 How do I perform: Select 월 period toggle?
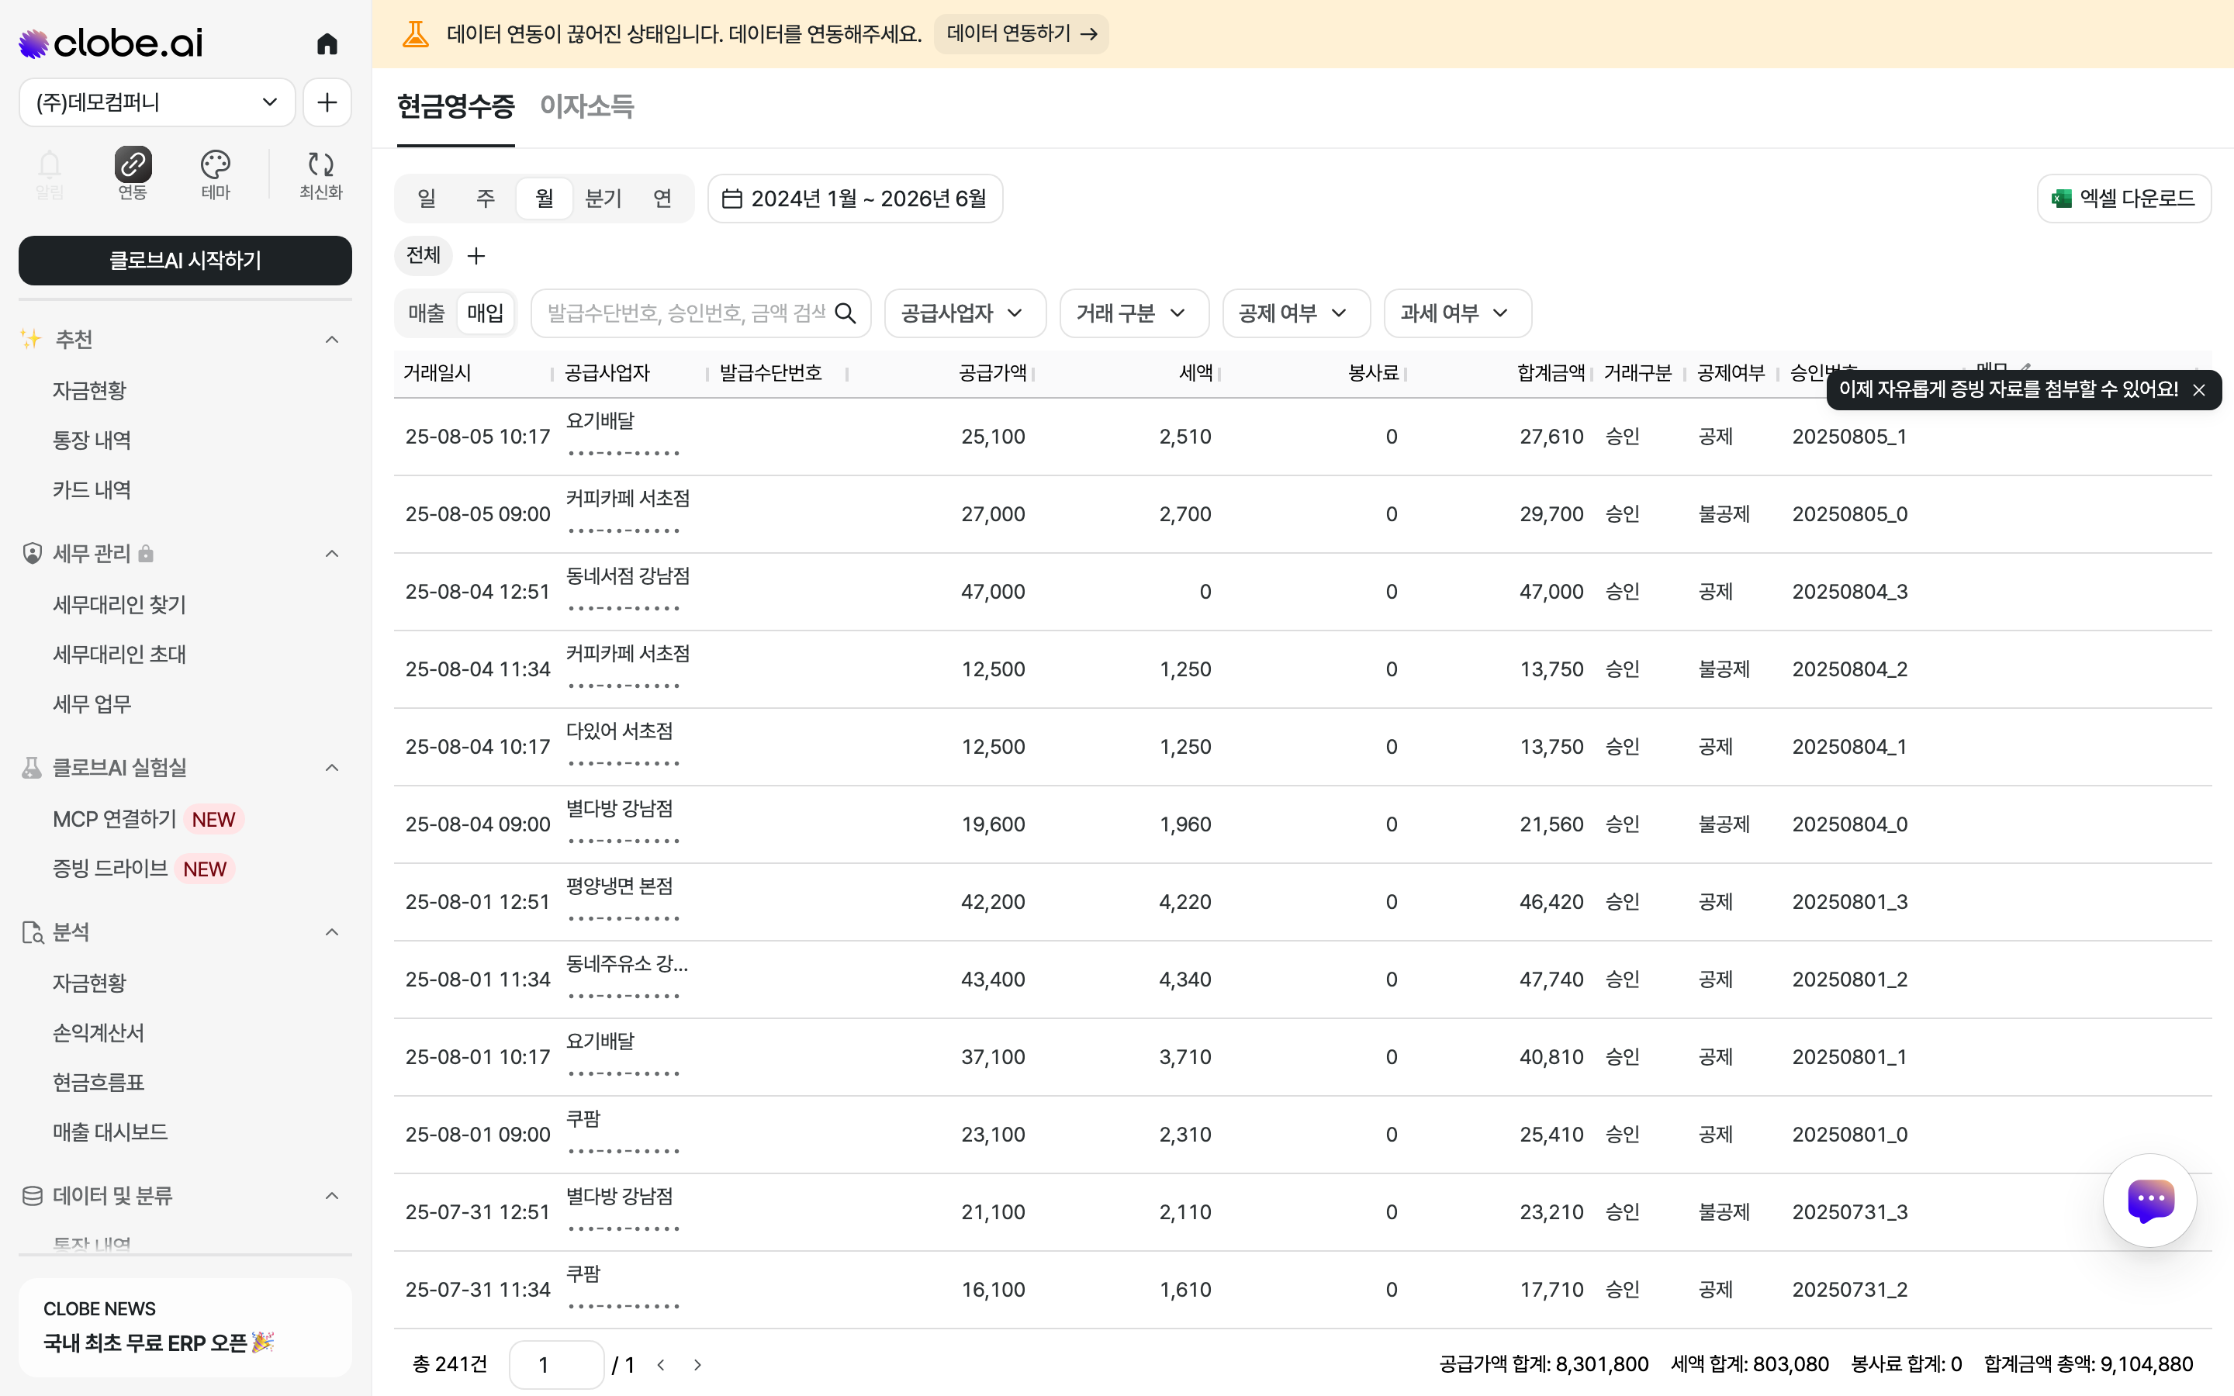pyautogui.click(x=545, y=199)
